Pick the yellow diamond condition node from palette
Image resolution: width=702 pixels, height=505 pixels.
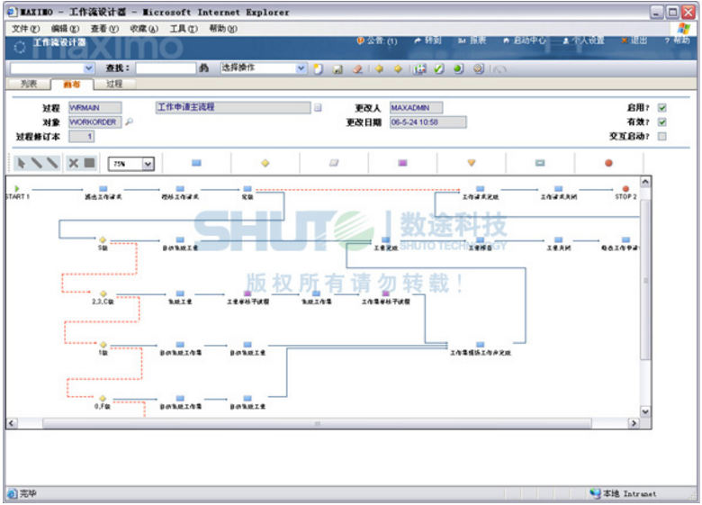265,163
